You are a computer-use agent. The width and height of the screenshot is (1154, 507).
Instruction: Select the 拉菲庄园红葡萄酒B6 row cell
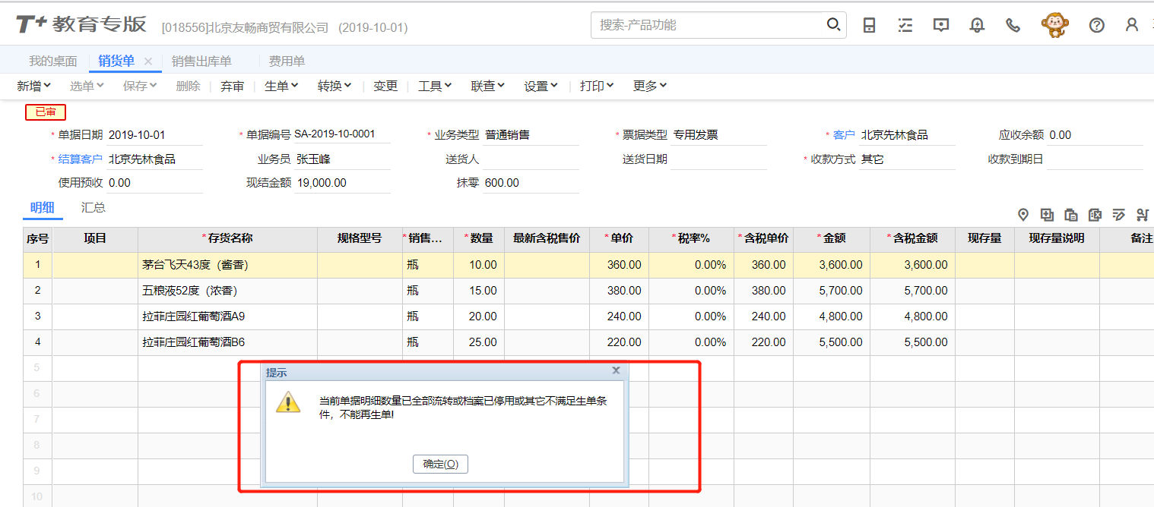[x=227, y=343]
